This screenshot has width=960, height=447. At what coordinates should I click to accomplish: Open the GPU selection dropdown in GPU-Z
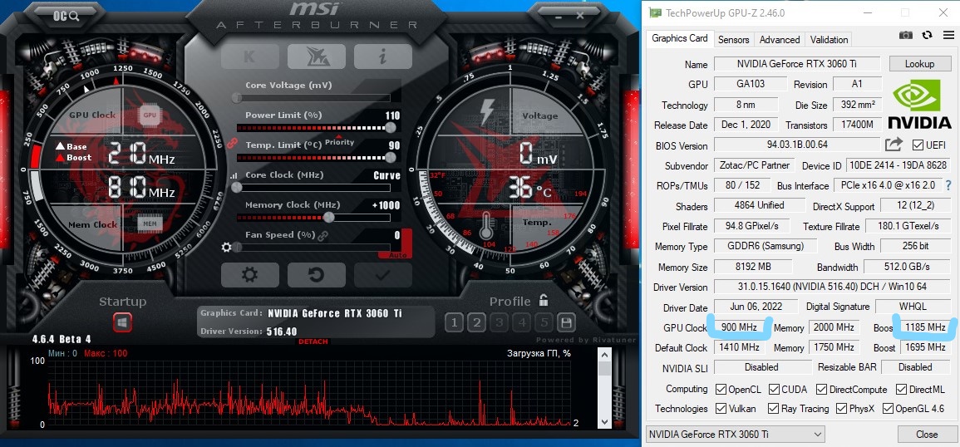click(x=736, y=435)
